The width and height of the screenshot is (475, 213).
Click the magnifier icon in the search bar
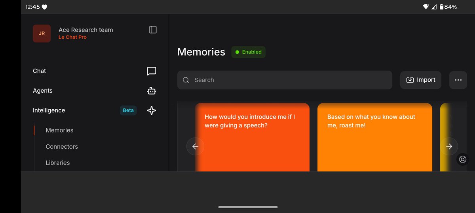click(x=186, y=80)
